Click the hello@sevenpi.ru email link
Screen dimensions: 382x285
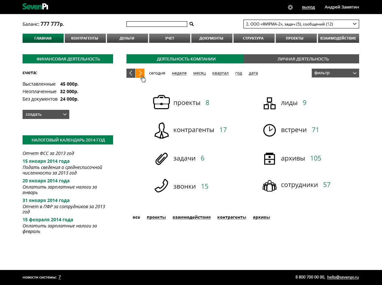pyautogui.click(x=343, y=277)
